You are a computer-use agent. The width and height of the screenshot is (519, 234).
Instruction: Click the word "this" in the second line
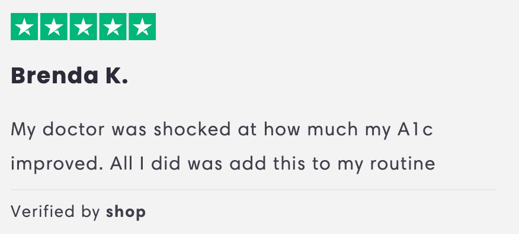[289, 163]
